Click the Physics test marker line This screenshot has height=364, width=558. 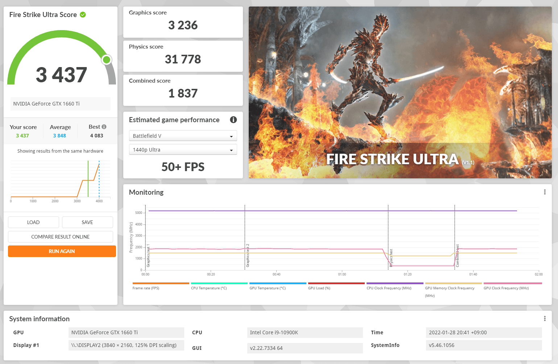coord(388,237)
